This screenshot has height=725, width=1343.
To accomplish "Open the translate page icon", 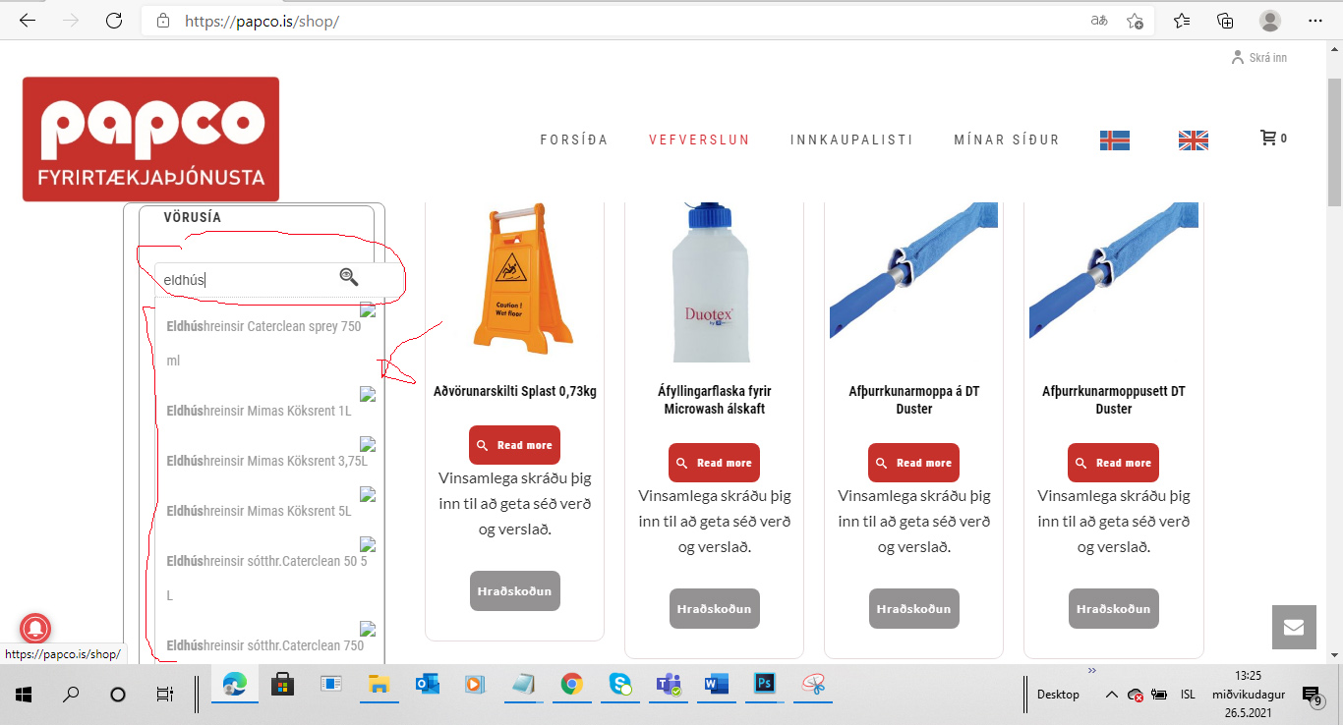I will point(1099,21).
